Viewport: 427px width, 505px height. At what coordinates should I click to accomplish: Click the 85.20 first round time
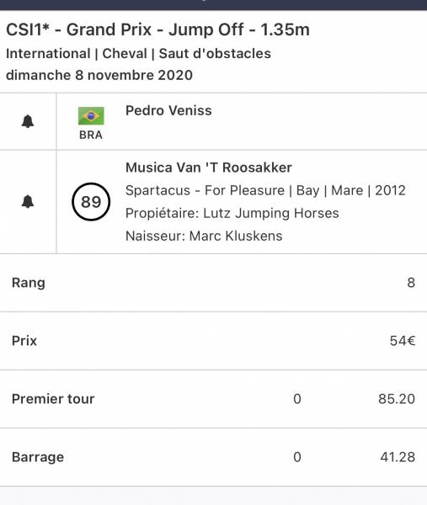[397, 399]
